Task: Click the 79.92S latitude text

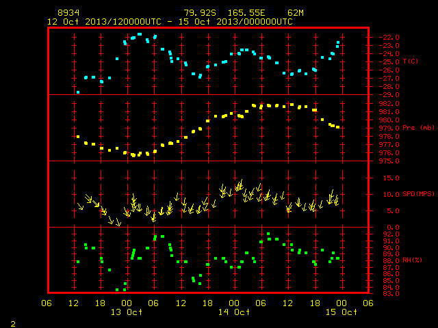Action: pyautogui.click(x=200, y=13)
